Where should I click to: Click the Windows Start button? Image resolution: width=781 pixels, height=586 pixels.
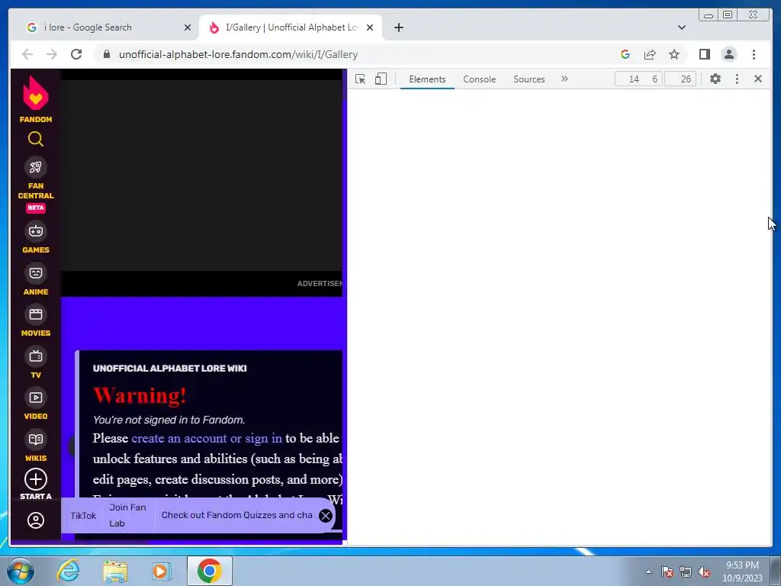click(x=20, y=571)
